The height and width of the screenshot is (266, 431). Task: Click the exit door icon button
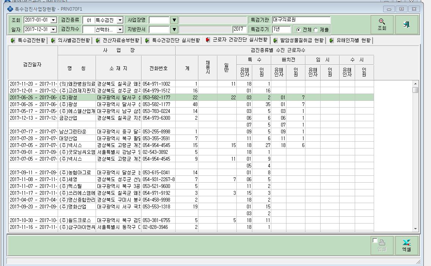pyautogui.click(x=407, y=24)
